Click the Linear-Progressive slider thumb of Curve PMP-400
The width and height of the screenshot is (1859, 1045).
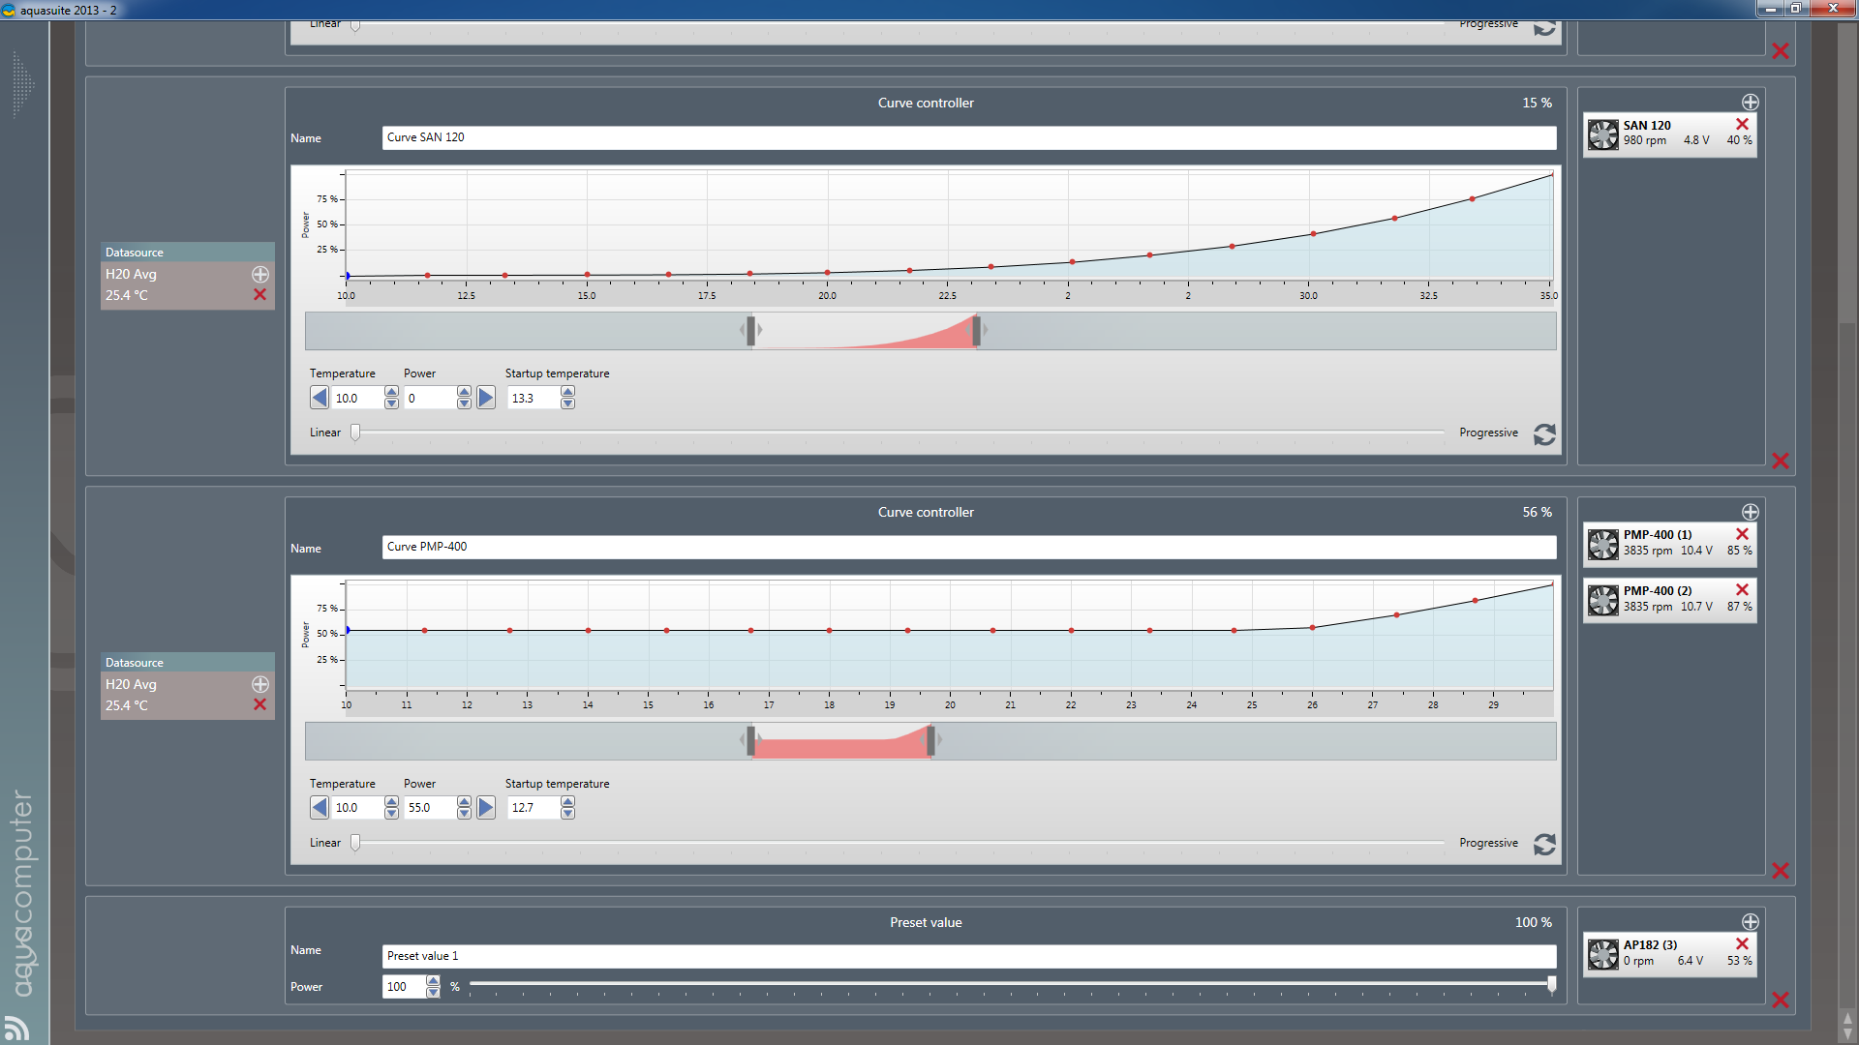[x=355, y=843]
